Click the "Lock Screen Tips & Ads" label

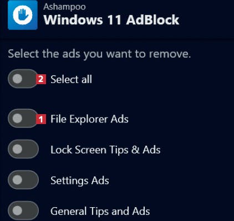click(x=105, y=150)
